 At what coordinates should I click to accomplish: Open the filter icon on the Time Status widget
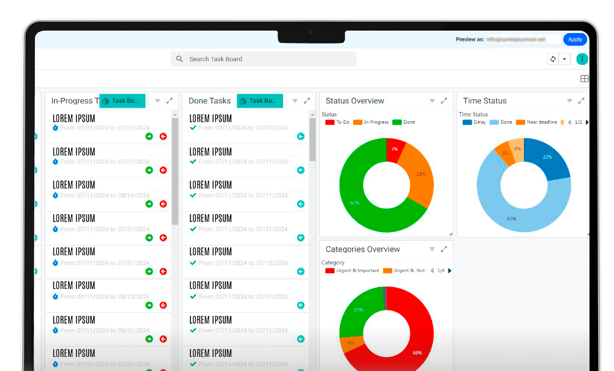[x=569, y=101]
